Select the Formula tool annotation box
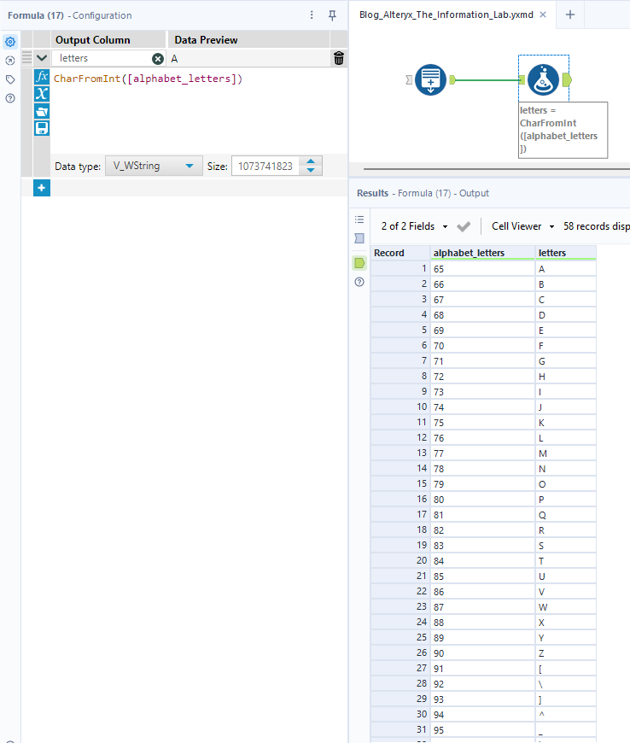 click(563, 130)
